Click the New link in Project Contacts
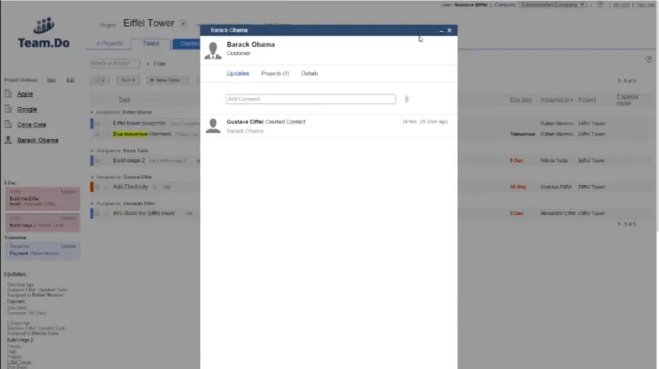 coord(51,80)
